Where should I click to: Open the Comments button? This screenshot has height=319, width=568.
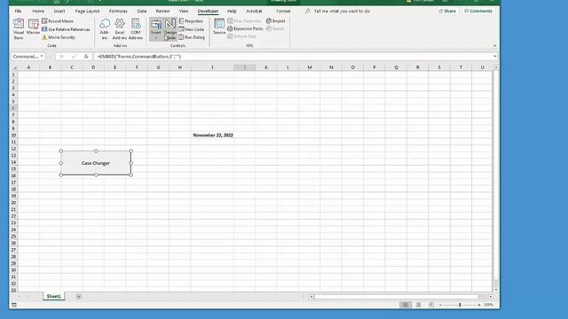(x=478, y=11)
